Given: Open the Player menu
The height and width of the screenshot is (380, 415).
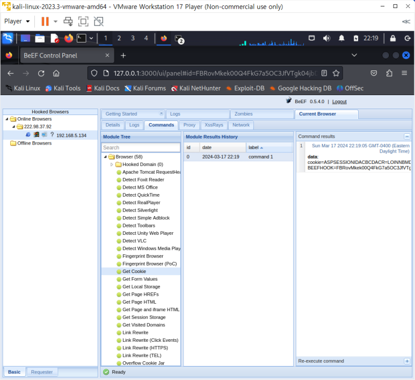Looking at the screenshot, I should click(17, 21).
